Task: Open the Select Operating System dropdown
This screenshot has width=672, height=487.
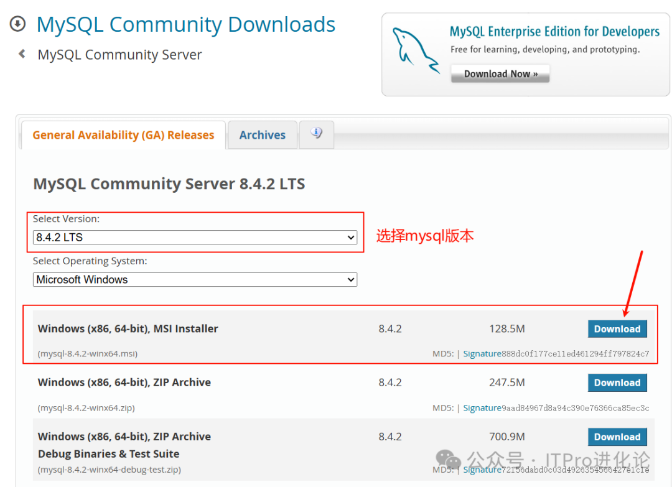Action: (195, 280)
